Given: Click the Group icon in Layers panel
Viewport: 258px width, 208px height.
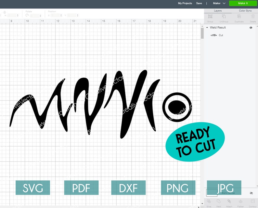Looking at the screenshot, I should 210,16.
